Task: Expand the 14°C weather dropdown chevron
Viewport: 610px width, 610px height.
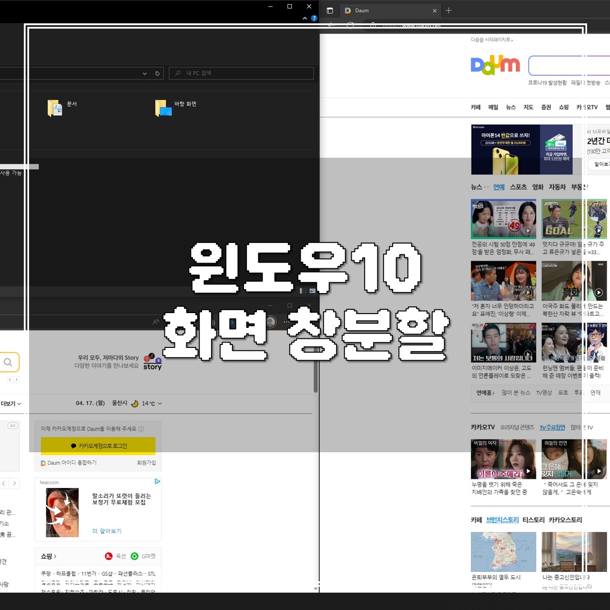Action: coord(160,404)
